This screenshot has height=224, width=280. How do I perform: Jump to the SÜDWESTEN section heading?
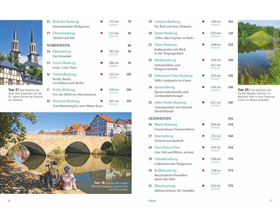click(159, 118)
